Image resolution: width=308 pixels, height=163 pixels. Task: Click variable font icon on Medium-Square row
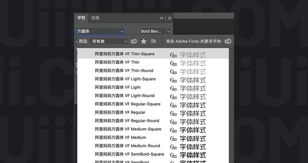[x=173, y=130]
